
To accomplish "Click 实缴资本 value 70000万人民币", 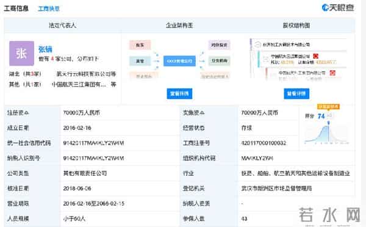I will click(x=260, y=113).
